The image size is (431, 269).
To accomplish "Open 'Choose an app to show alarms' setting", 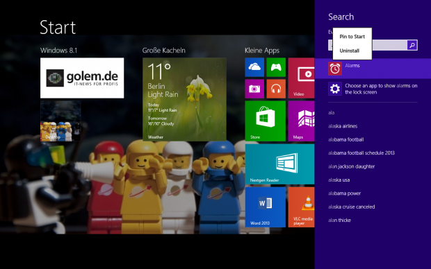I will [381, 89].
